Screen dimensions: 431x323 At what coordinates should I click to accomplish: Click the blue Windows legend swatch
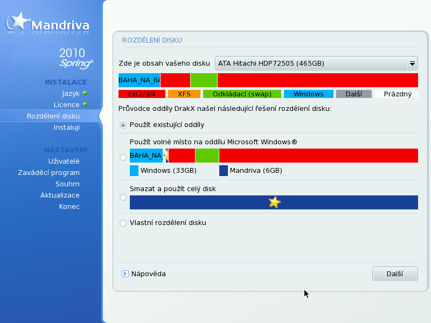click(308, 94)
